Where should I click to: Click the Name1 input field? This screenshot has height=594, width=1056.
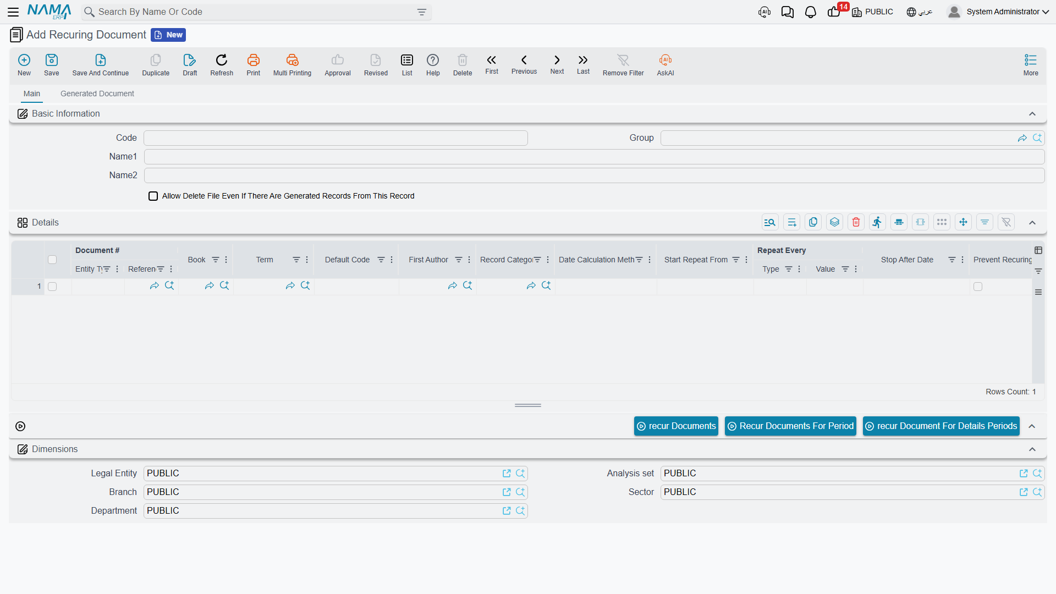coord(594,157)
